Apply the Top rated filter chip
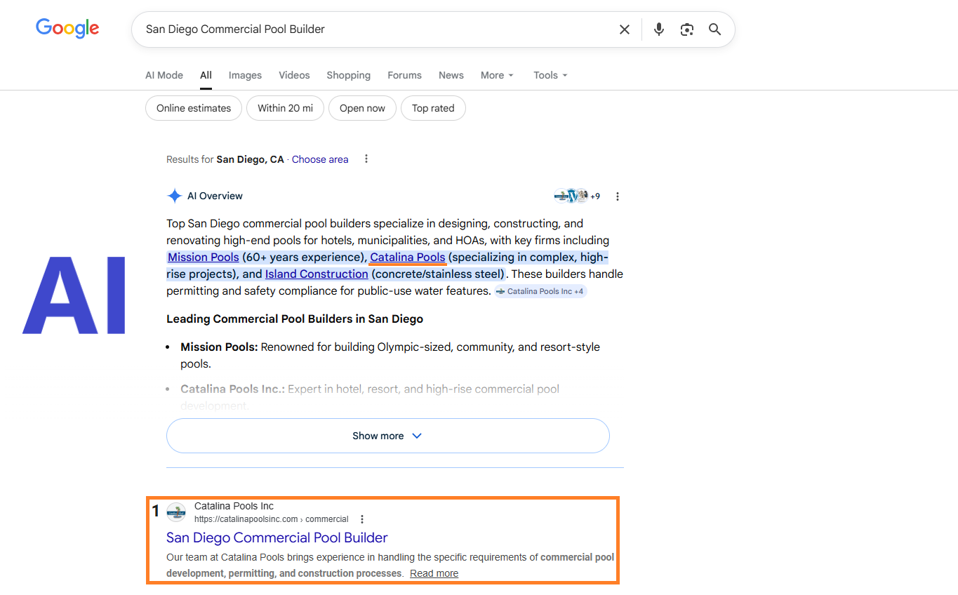Viewport: 958px width, 595px height. coord(433,108)
